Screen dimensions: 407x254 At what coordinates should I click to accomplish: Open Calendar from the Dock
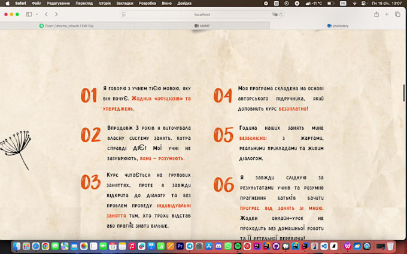coord(113,246)
